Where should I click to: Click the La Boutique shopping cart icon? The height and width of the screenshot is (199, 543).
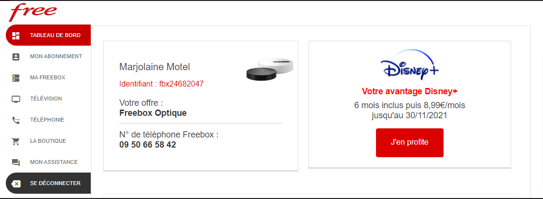tap(16, 141)
